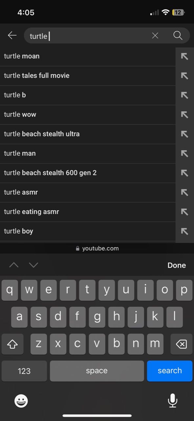The height and width of the screenshot is (421, 194).
Task: Tap arrow icon beside 'turtle asmr'
Action: pos(185,192)
